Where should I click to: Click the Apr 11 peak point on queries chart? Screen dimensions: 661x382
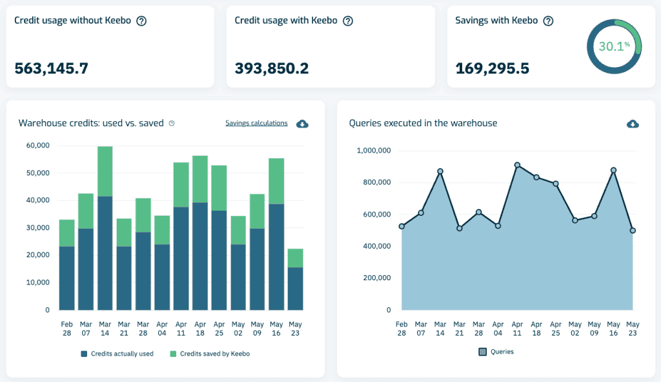pos(517,166)
